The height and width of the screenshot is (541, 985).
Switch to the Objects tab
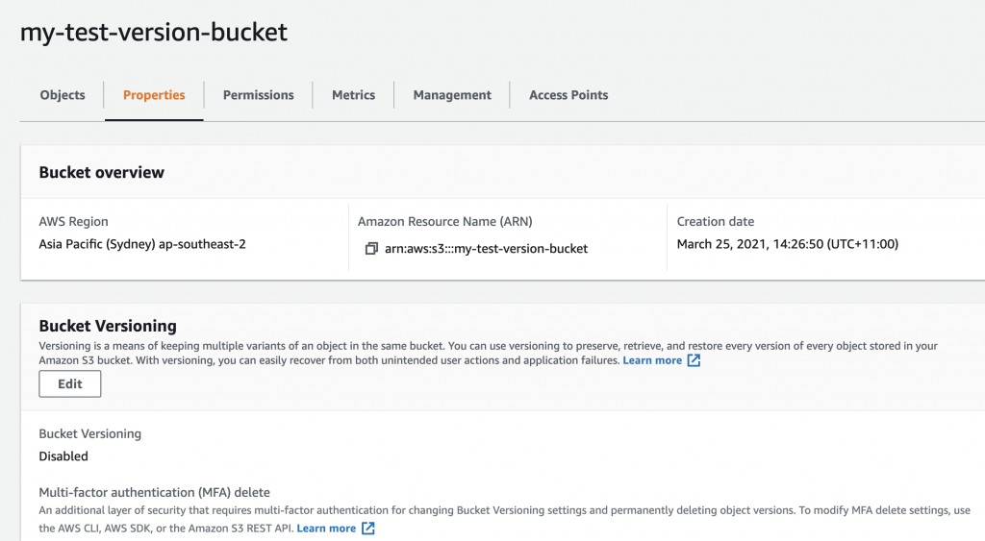(x=63, y=95)
